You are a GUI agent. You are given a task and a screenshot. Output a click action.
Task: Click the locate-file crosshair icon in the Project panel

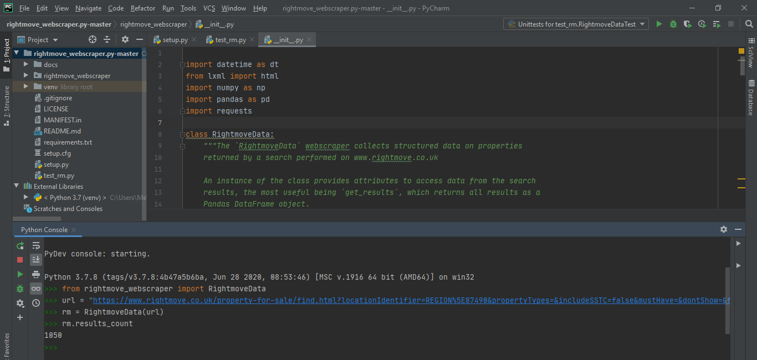pyautogui.click(x=93, y=39)
